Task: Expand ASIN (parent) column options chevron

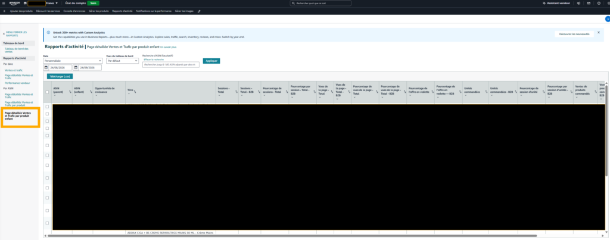Action: click(54, 95)
